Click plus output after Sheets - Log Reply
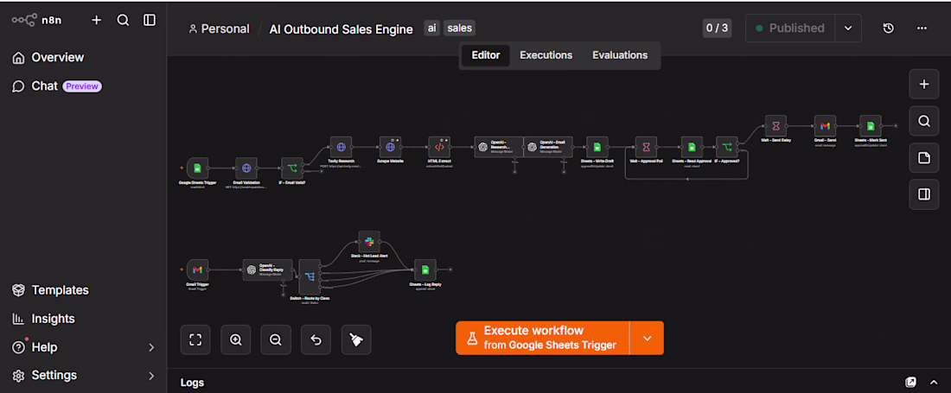This screenshot has width=951, height=393. click(x=450, y=270)
